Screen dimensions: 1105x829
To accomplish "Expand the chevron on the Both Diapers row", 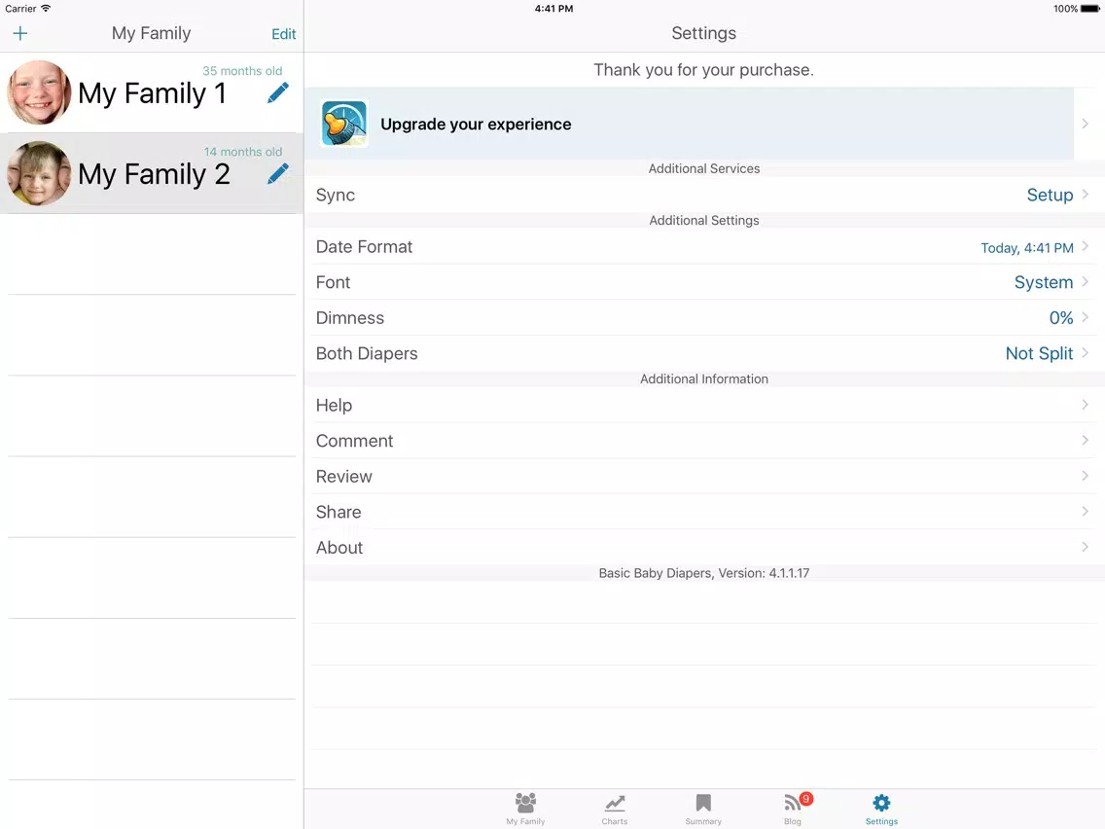I will [x=1086, y=352].
